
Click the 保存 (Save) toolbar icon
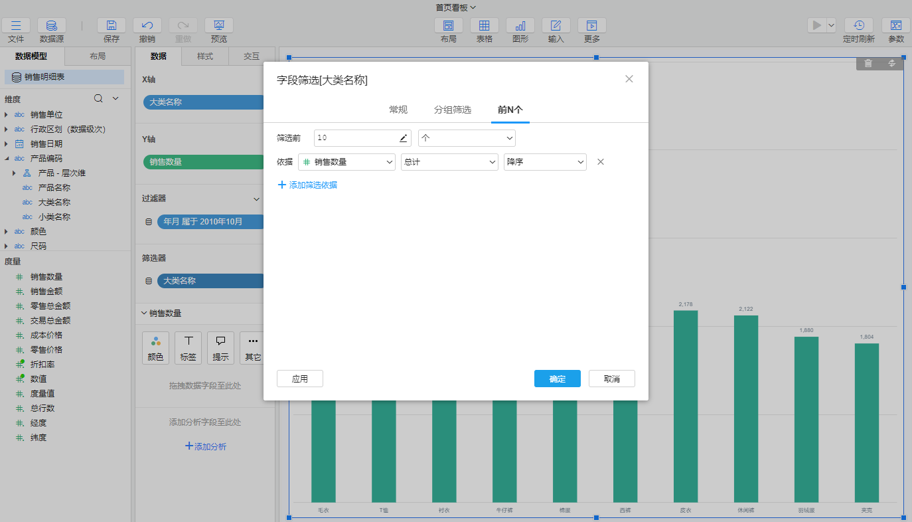coord(112,26)
